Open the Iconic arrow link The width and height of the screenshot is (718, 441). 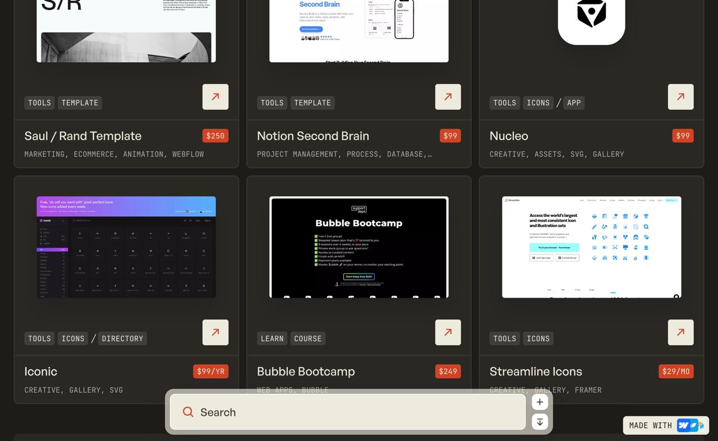[215, 332]
